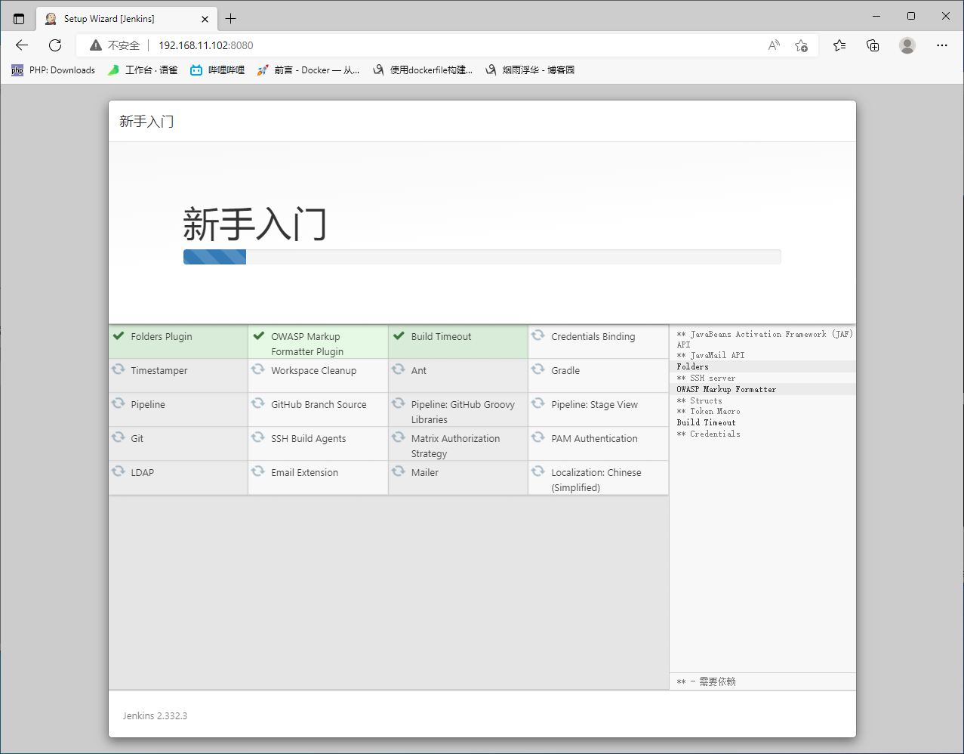This screenshot has width=964, height=754.
Task: Click the pending icon for Pipeline
Action: tap(119, 403)
